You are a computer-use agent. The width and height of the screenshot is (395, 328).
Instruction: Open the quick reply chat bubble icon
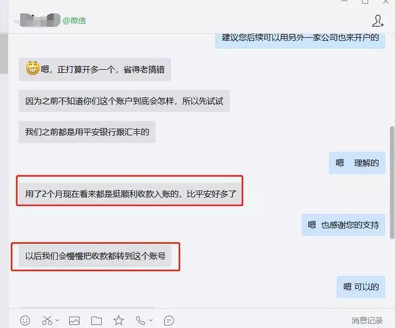[x=169, y=320]
